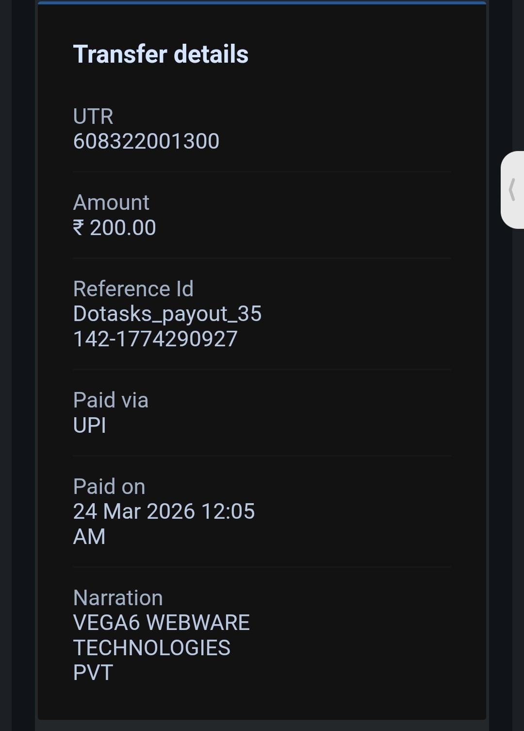Click reference number 142-1774290927
Viewport: 524px width, 731px height.
pyautogui.click(x=155, y=339)
